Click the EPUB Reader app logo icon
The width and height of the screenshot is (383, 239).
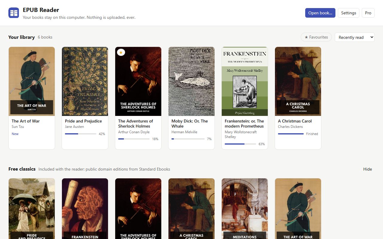[x=14, y=13]
